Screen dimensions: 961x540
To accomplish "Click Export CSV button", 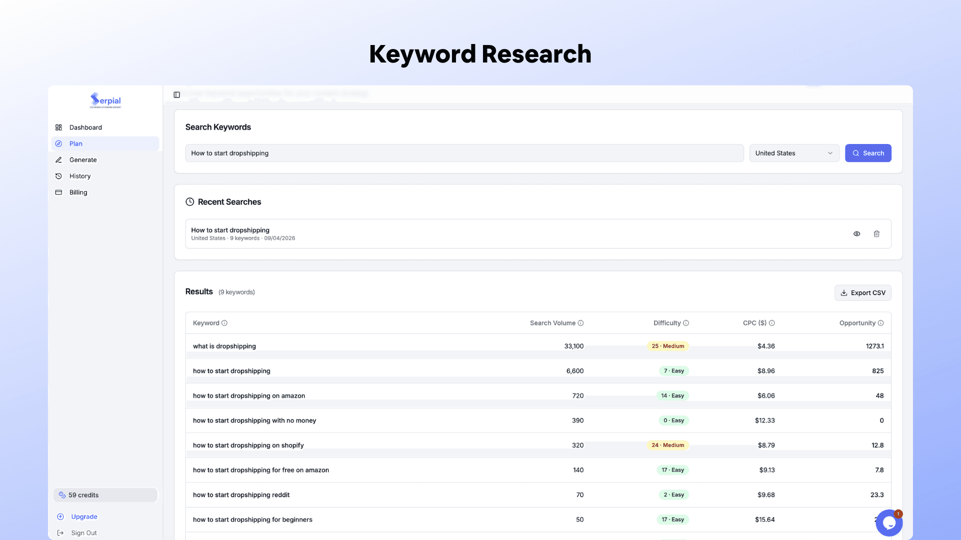I will pos(862,293).
